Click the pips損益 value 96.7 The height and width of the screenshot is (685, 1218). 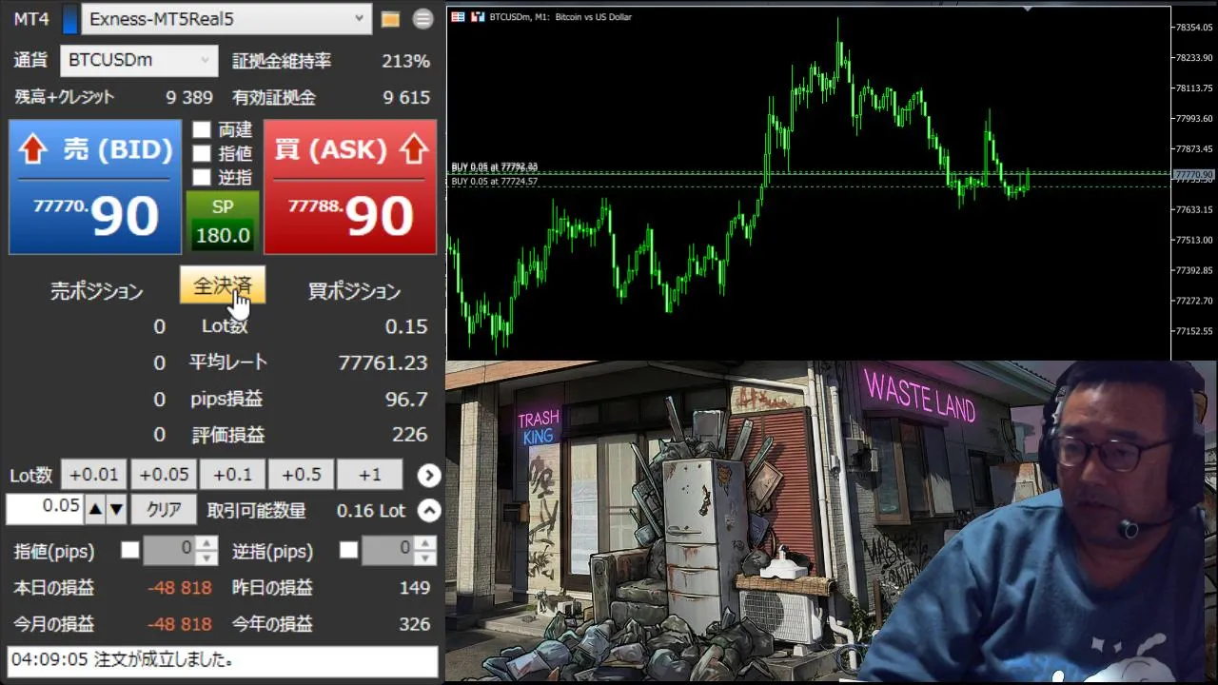tap(406, 399)
